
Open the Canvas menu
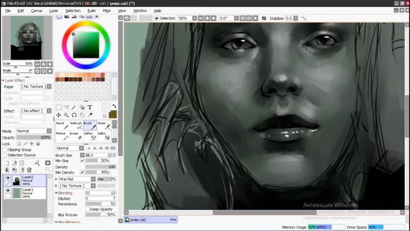[37, 11]
